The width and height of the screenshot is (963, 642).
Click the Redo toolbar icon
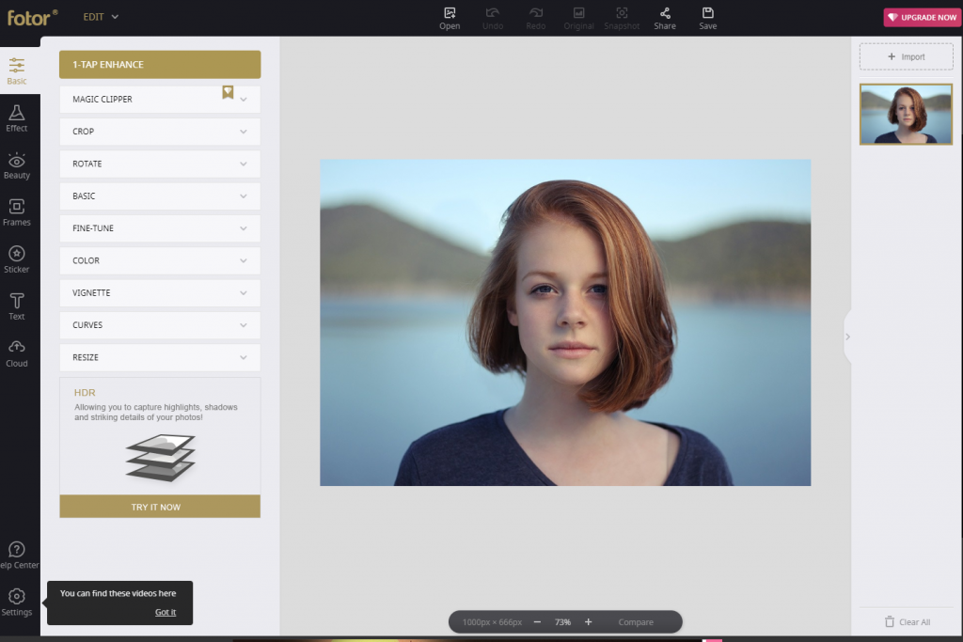[x=535, y=18]
